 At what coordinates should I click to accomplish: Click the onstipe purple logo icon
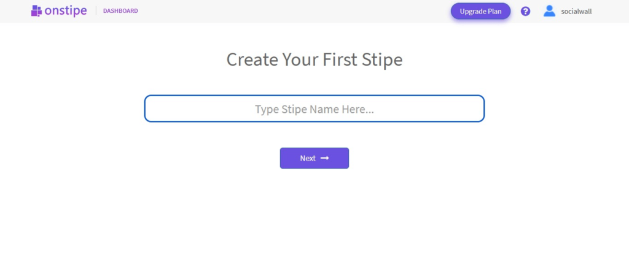click(37, 10)
